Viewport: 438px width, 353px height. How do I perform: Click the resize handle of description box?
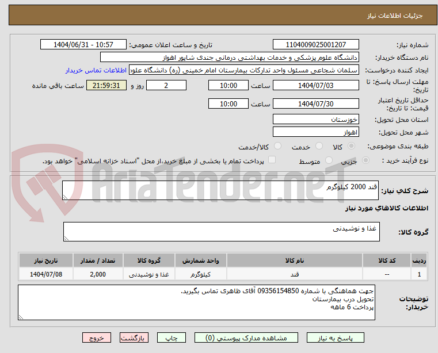(65, 197)
